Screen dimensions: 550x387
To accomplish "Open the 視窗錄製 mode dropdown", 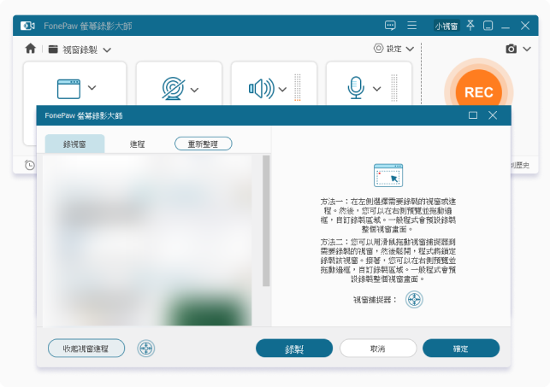I will click(x=107, y=50).
